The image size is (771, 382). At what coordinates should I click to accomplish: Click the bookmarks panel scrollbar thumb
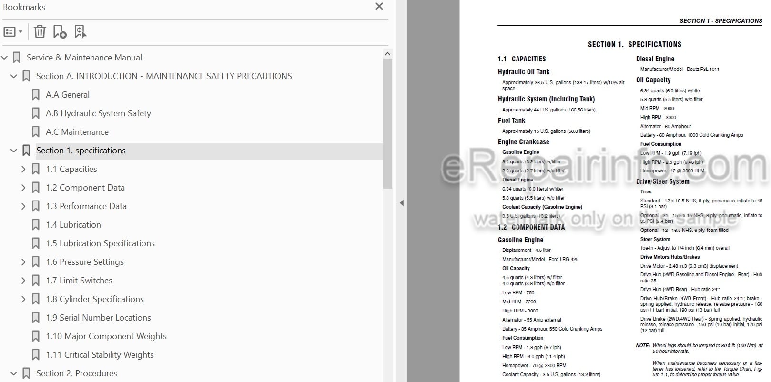(387, 124)
